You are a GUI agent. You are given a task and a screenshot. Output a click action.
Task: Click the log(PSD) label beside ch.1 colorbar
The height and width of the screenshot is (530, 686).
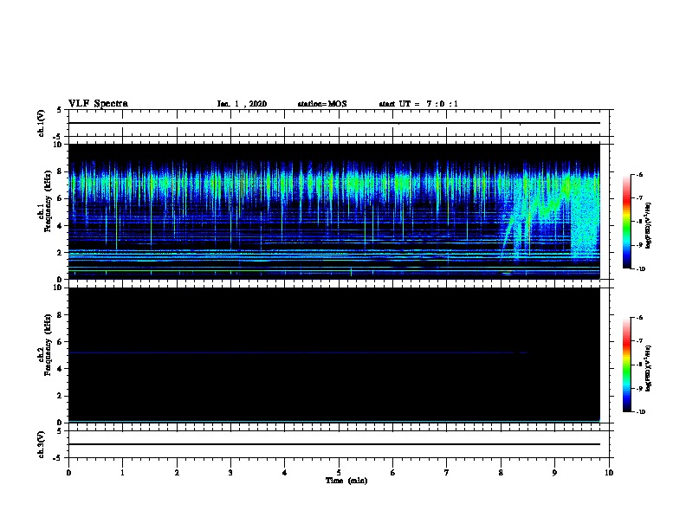pyautogui.click(x=648, y=226)
